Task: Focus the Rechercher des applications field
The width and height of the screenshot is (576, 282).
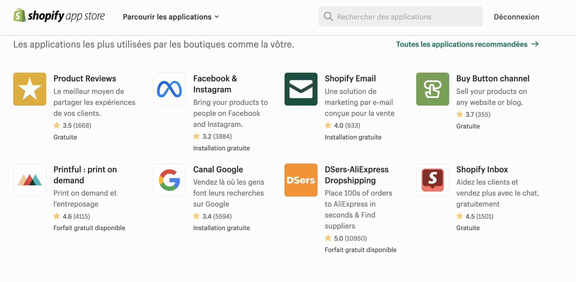Action: click(400, 17)
